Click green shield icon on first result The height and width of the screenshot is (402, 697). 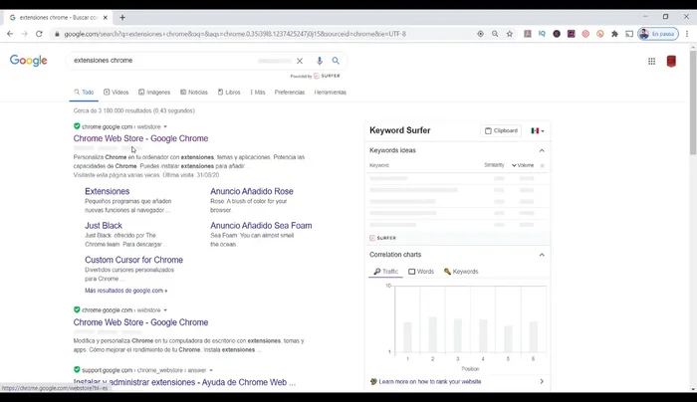tap(77, 126)
